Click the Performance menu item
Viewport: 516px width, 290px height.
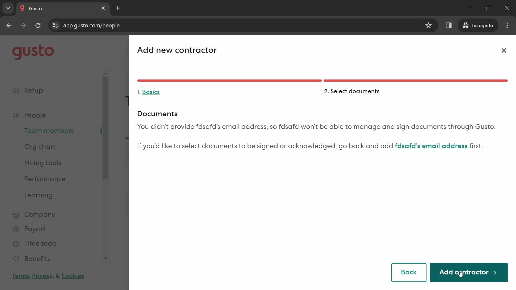[45, 179]
